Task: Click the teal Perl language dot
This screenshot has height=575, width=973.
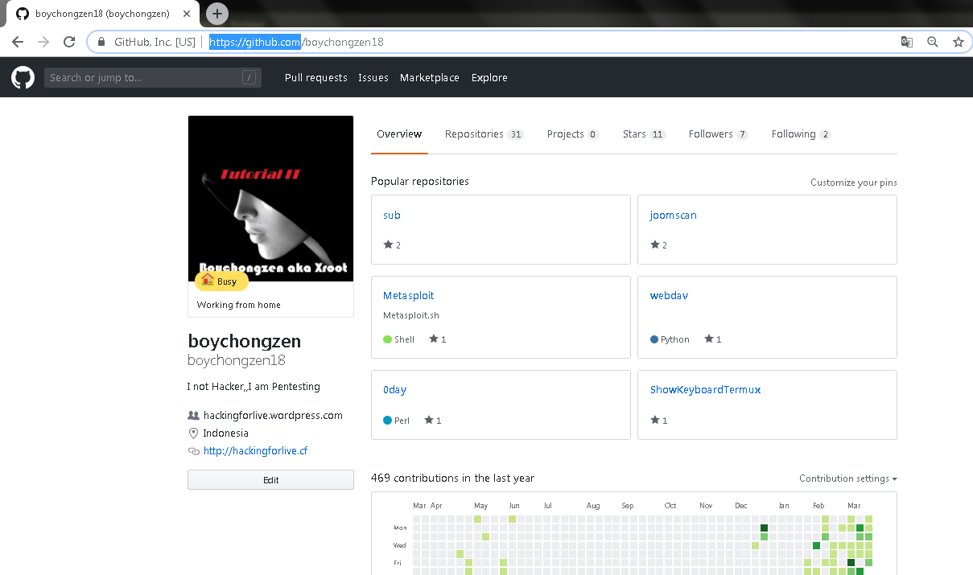Action: click(387, 420)
